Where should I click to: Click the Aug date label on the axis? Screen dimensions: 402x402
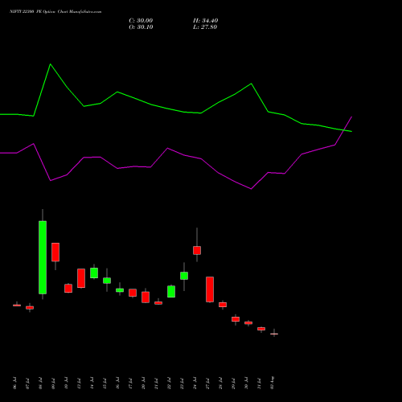click(273, 383)
